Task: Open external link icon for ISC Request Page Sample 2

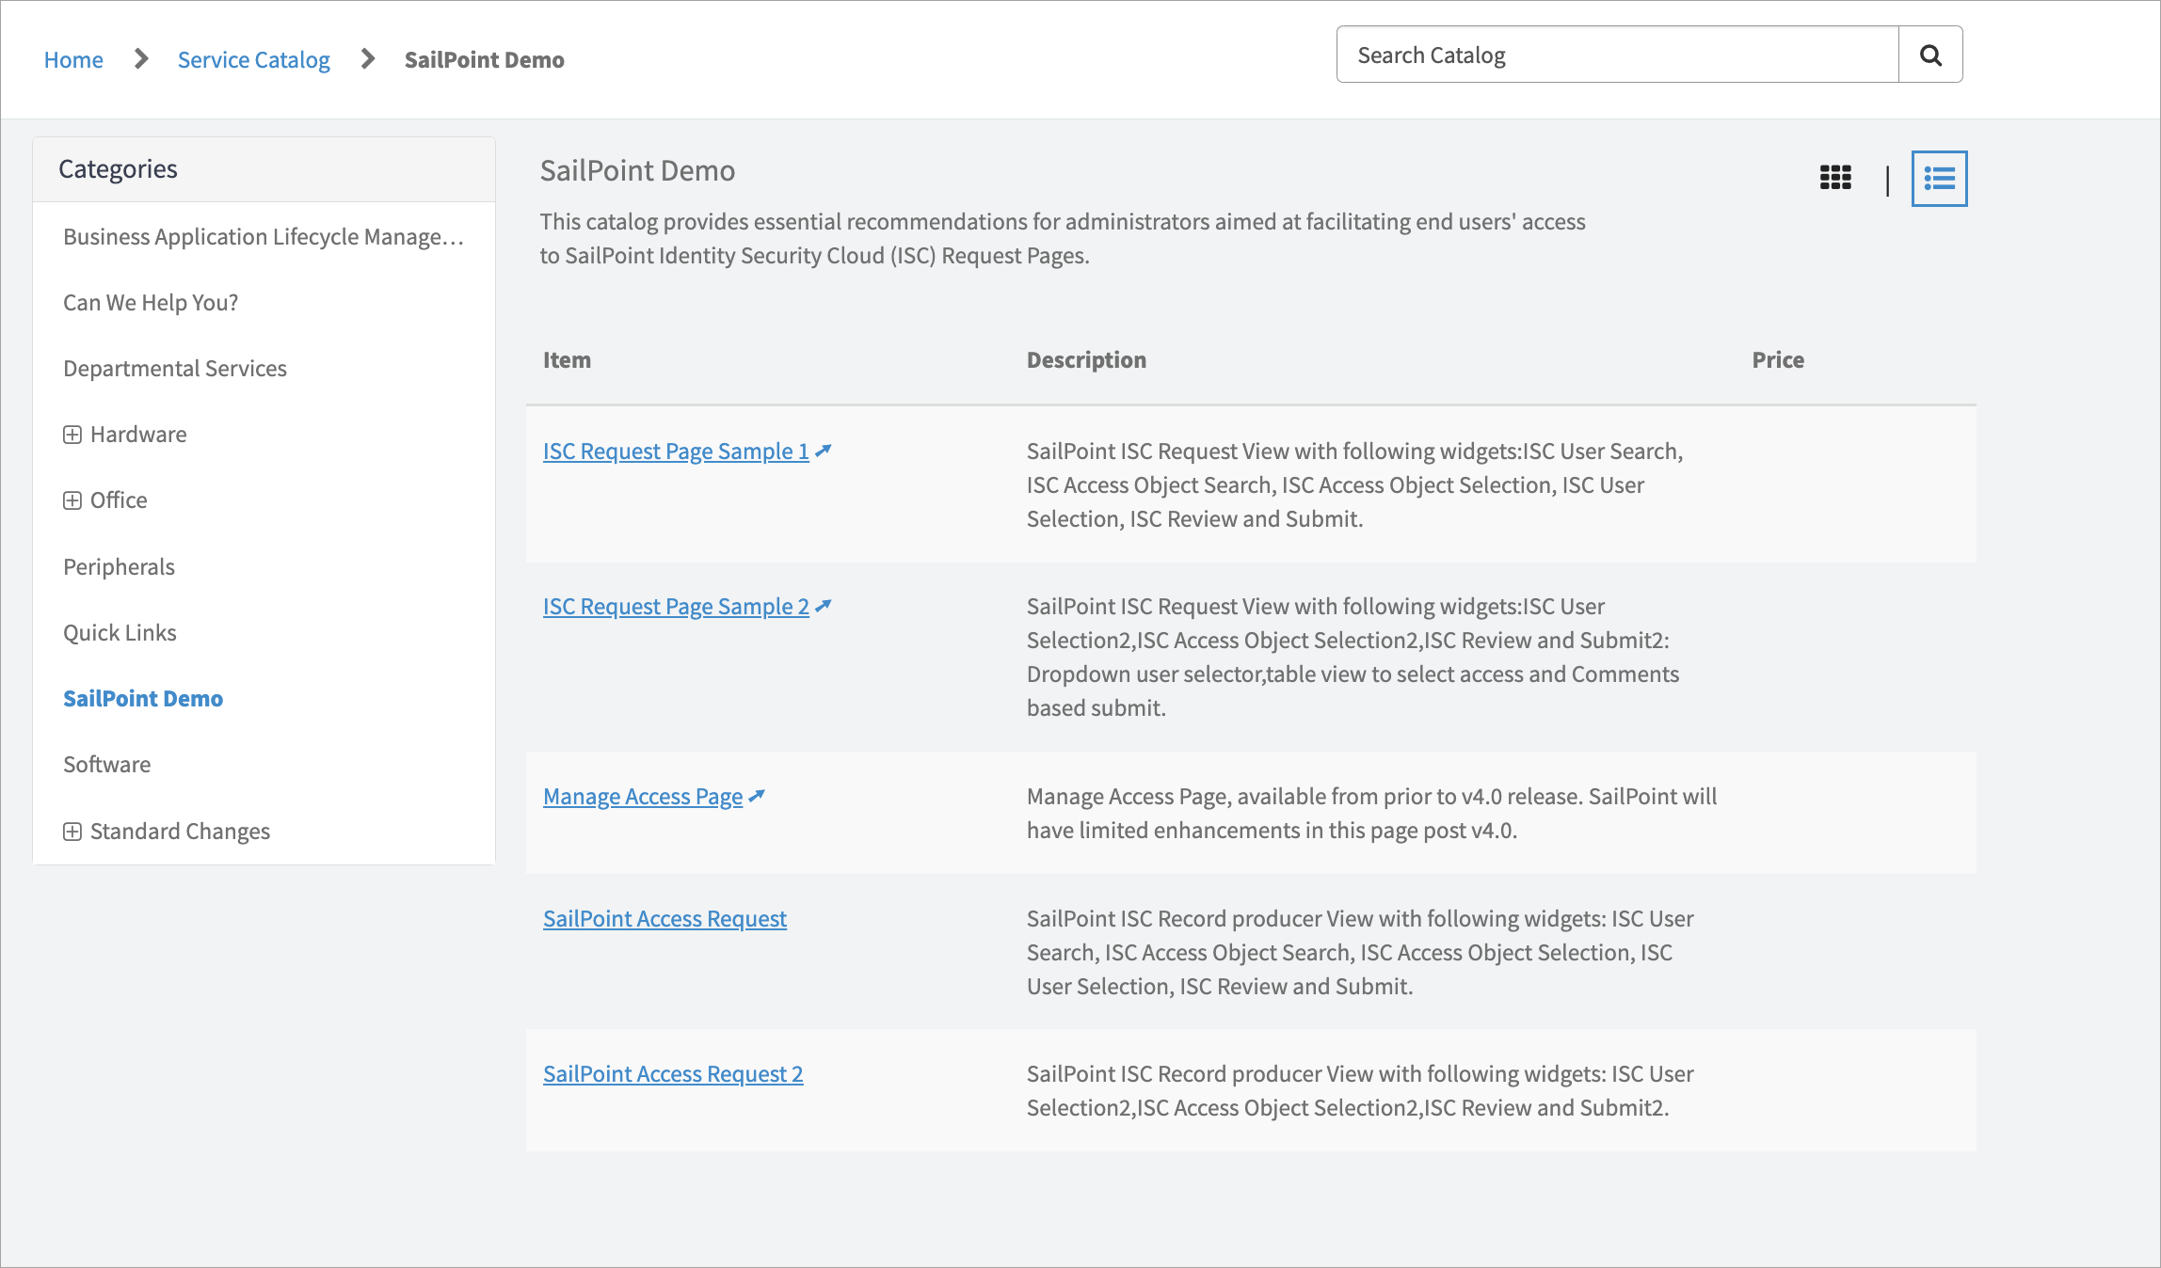Action: [824, 606]
